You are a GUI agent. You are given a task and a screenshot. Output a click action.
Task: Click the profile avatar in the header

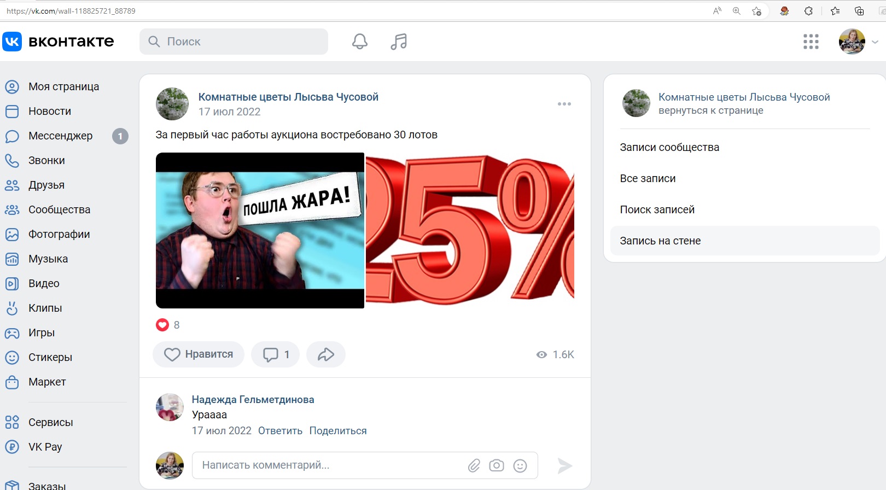(x=852, y=42)
